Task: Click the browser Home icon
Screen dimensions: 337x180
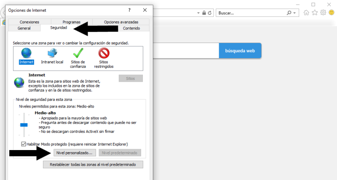Action: click(306, 13)
